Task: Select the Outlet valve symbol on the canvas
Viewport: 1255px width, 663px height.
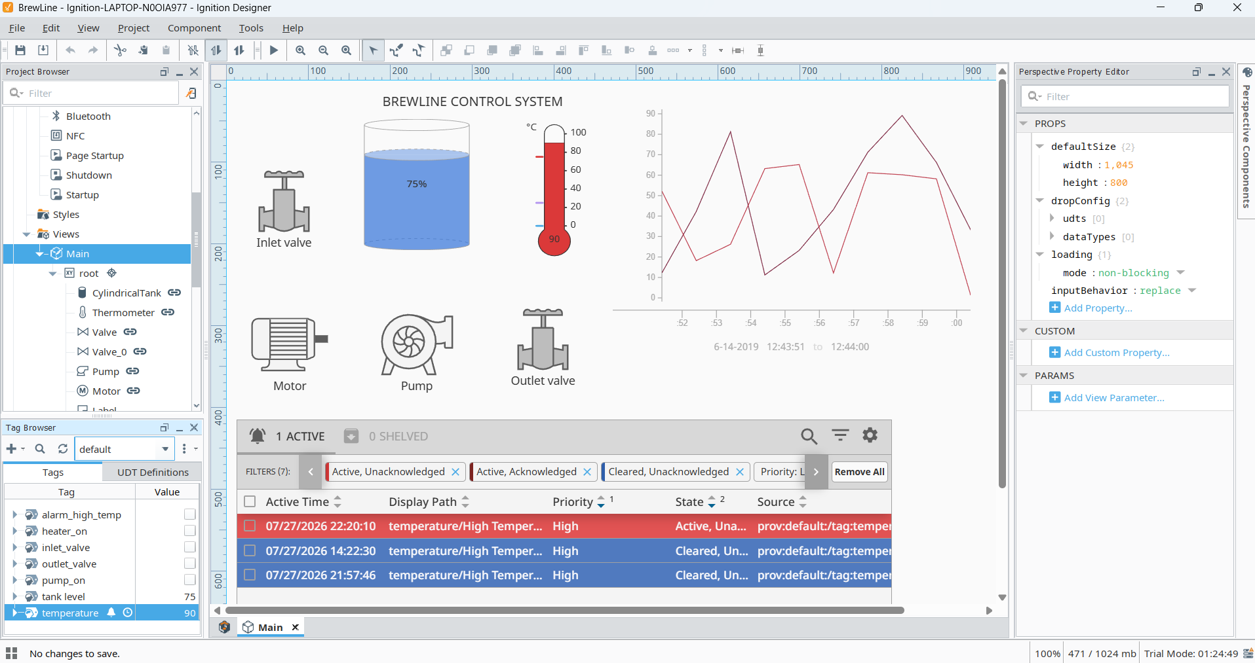Action: click(543, 339)
